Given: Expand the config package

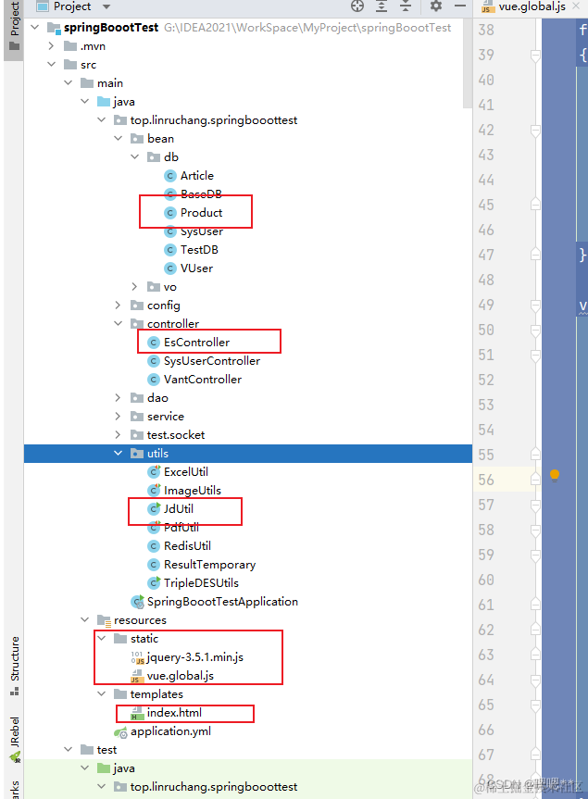Looking at the screenshot, I should pyautogui.click(x=118, y=305).
